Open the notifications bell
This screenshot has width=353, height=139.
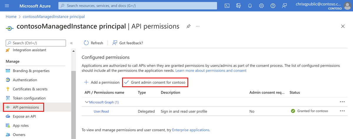click(x=250, y=6)
